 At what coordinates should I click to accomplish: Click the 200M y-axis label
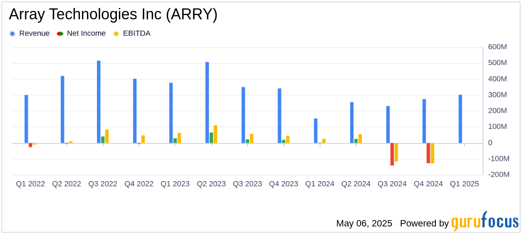[x=497, y=111]
